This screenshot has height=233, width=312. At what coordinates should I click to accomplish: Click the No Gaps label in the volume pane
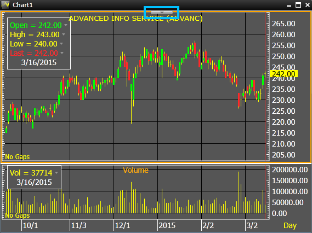[18, 215]
